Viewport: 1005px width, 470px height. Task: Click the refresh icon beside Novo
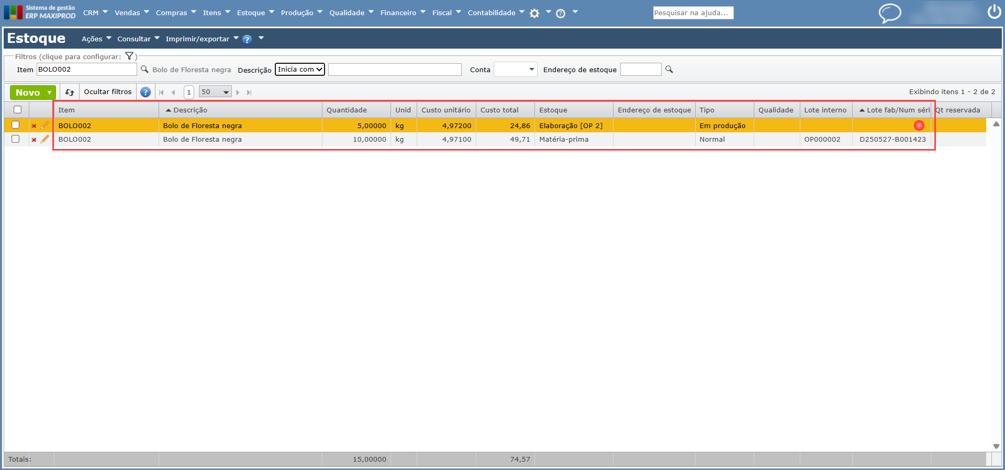point(70,93)
